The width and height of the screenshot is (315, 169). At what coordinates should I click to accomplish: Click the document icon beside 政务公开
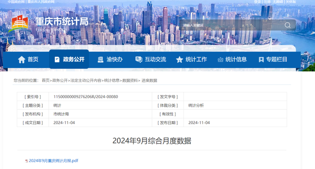[x=57, y=59]
